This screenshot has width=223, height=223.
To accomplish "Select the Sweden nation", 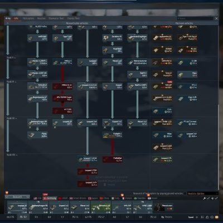I will click(140, 198).
